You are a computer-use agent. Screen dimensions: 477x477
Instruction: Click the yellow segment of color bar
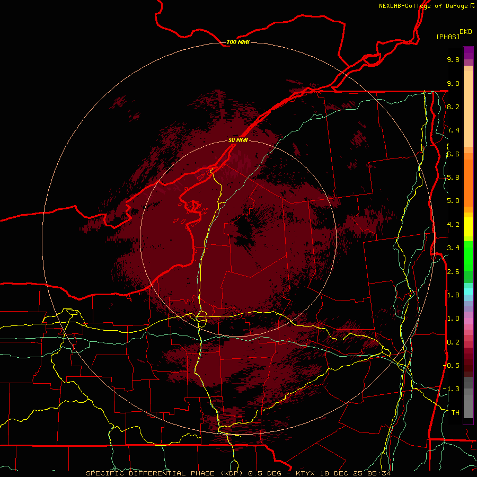(x=468, y=227)
